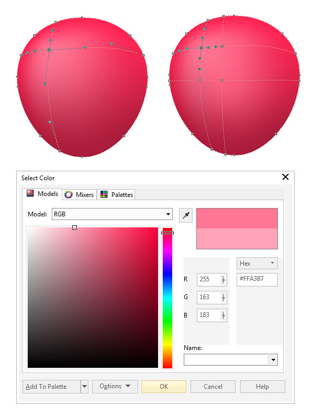Select the selected mesh node on left shape
Image resolution: width=314 pixels, height=416 pixels.
tap(49, 50)
